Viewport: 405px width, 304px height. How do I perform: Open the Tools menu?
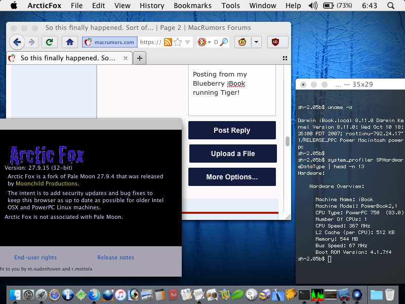230,6
